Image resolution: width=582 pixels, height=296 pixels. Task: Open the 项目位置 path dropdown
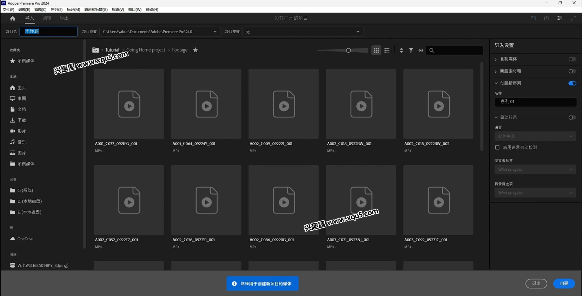[x=160, y=32]
